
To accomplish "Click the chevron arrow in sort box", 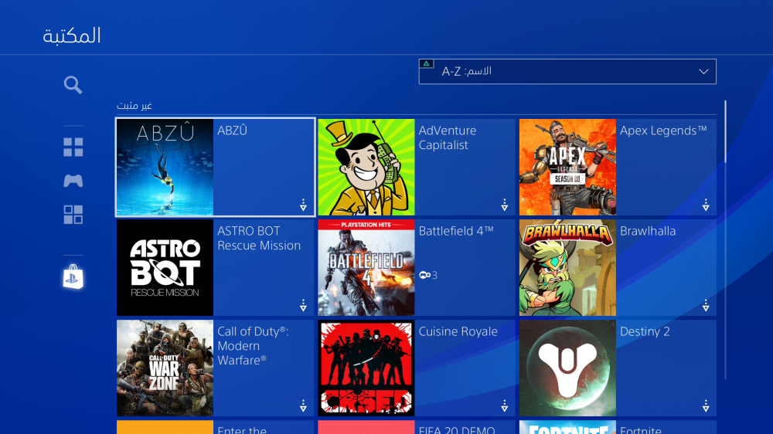I will click(703, 72).
